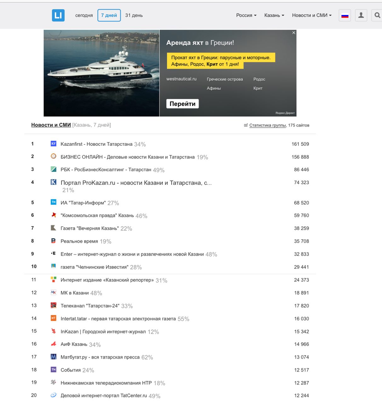
Task: Click the Челнинские Известия favicon
Action: tap(54, 266)
